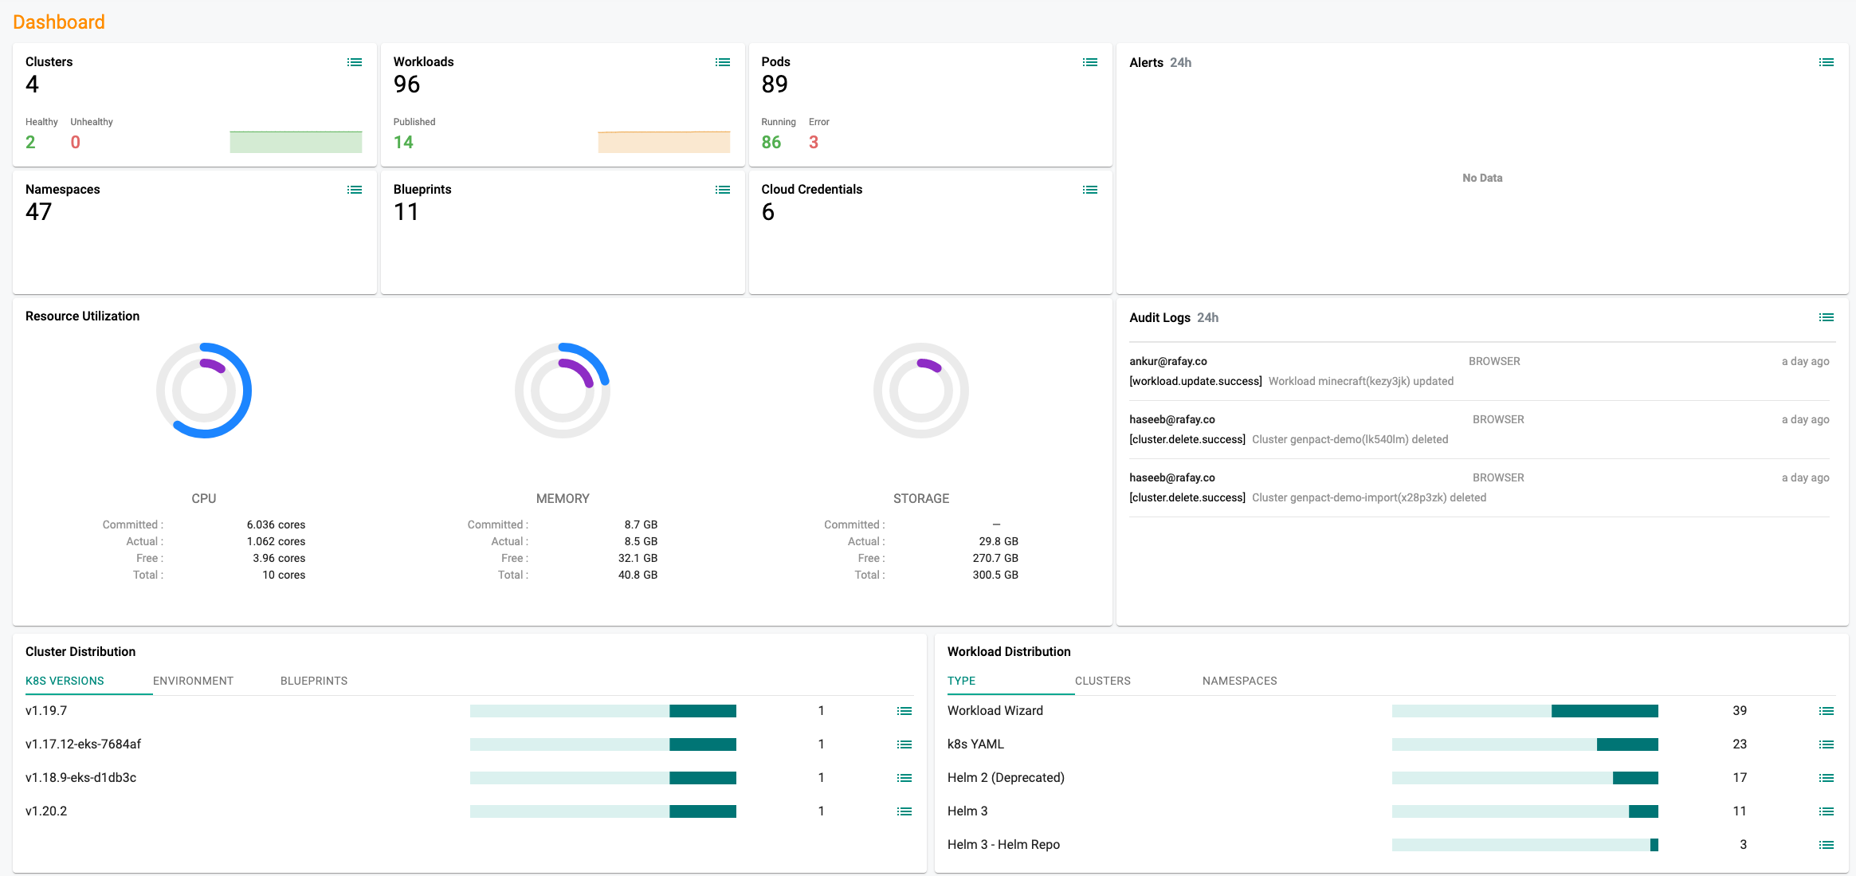The image size is (1856, 876).
Task: Switch to BLUEPRINTS tab in Cluster Distribution
Action: point(314,681)
